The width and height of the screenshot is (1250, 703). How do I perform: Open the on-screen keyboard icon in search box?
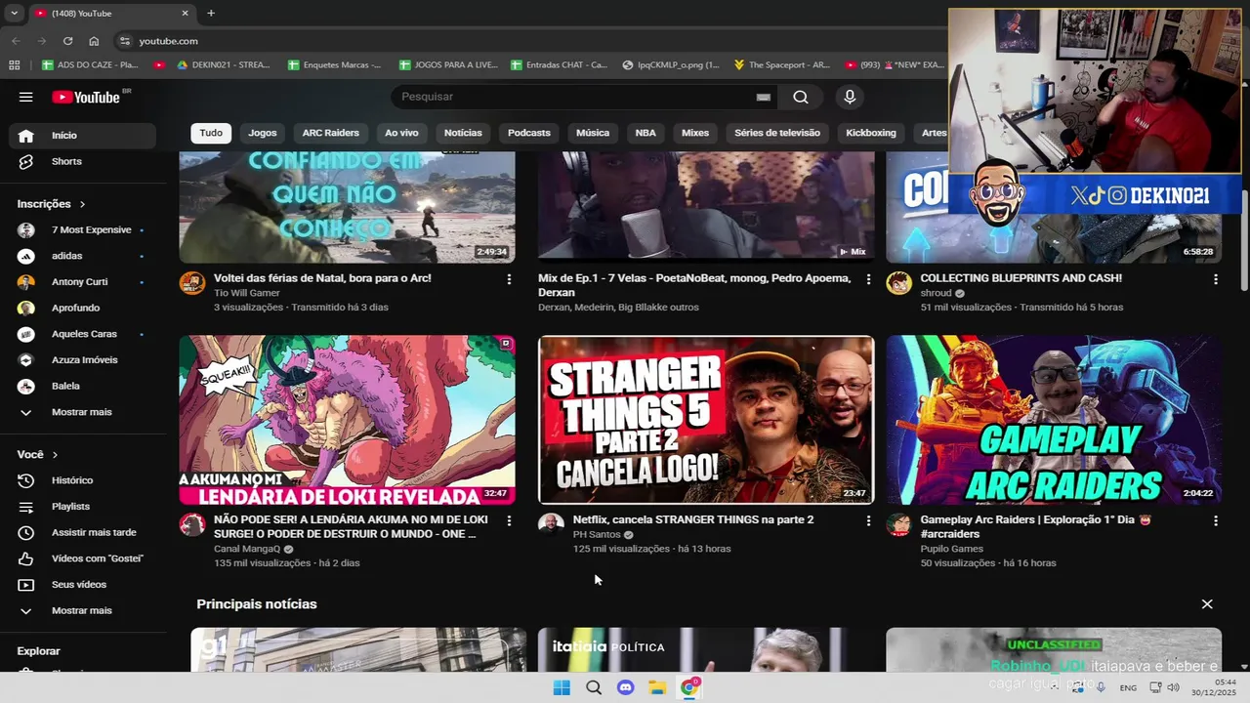coord(764,97)
